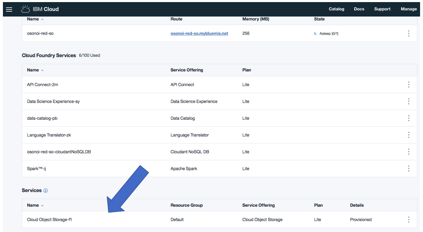Click the Cloudant NoSQL DB offering cell
The width and height of the screenshot is (423, 232).
click(190, 152)
